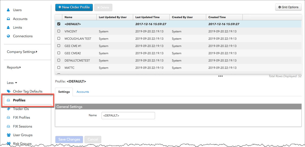Click the General Settings section header
Screen dimensions: 305x147
[178, 107]
